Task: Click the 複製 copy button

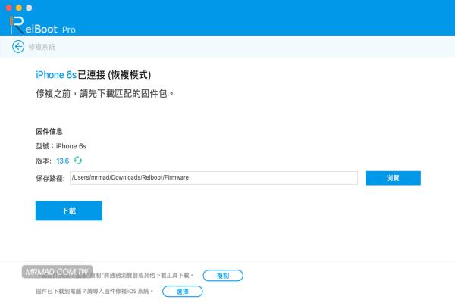Action: click(223, 276)
